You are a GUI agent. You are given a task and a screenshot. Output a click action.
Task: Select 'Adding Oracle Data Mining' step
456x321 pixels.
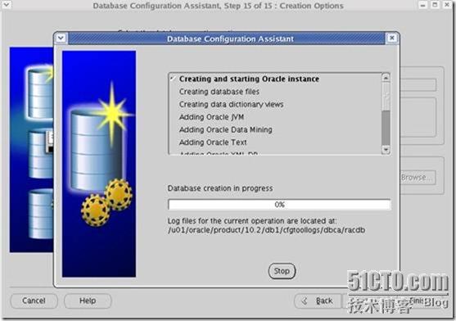coord(226,129)
